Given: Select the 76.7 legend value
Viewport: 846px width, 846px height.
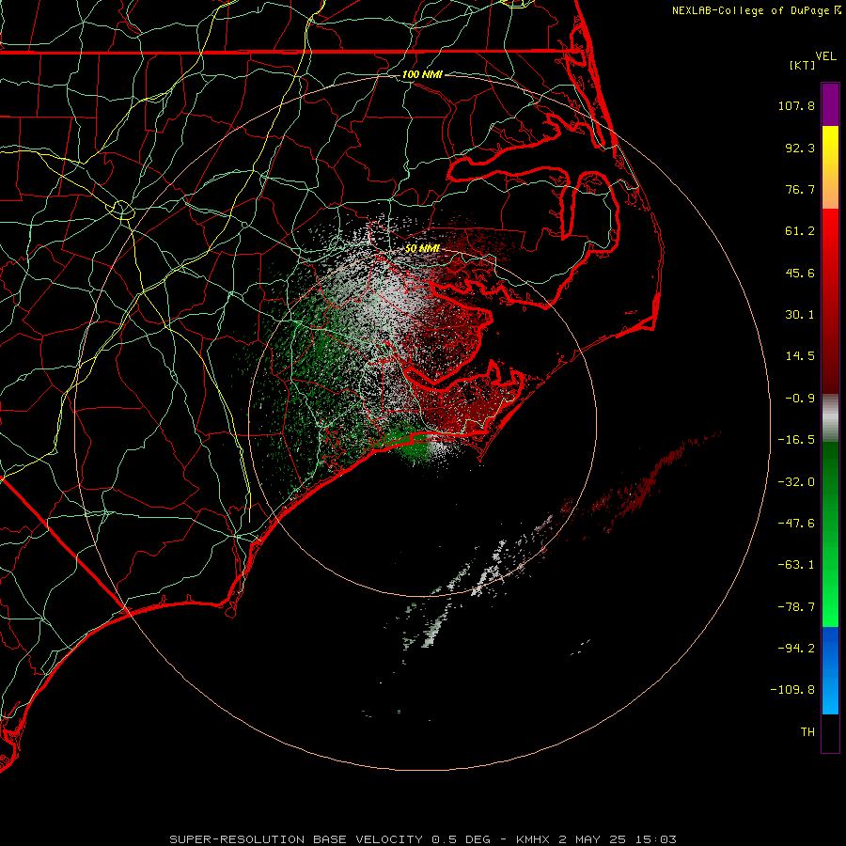Looking at the screenshot, I should (x=800, y=189).
